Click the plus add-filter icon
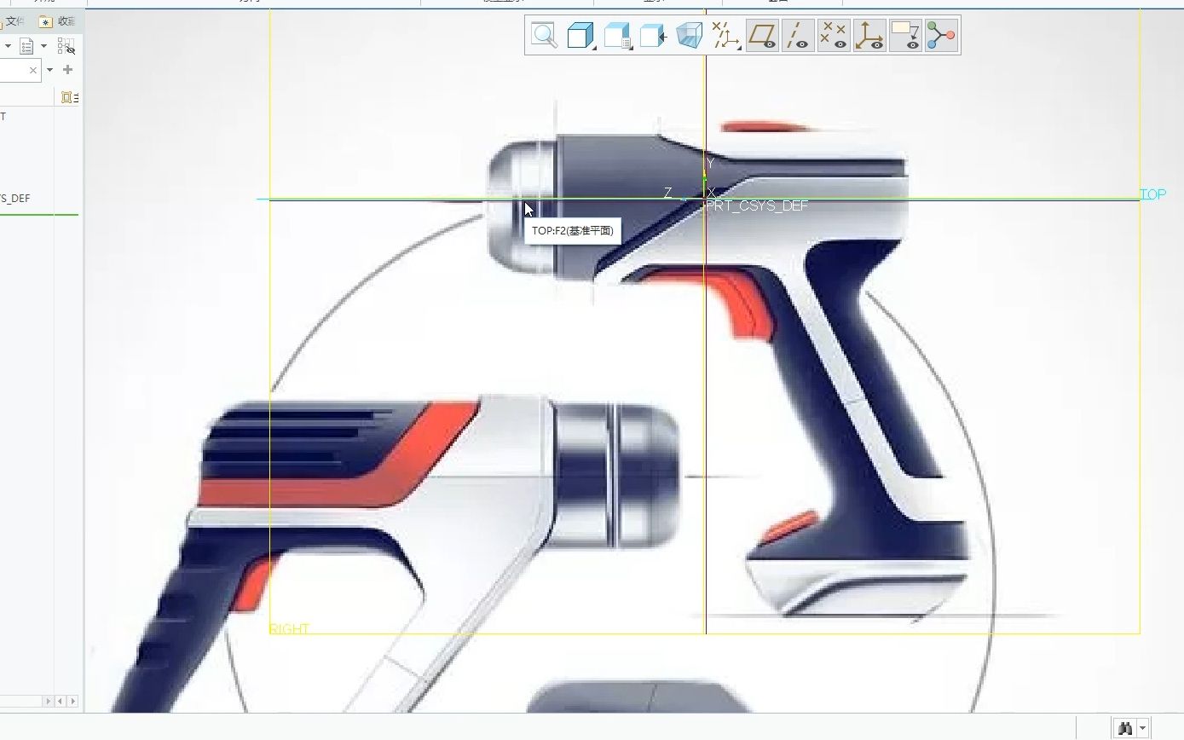Screen dimensions: 1184x740 pos(68,70)
